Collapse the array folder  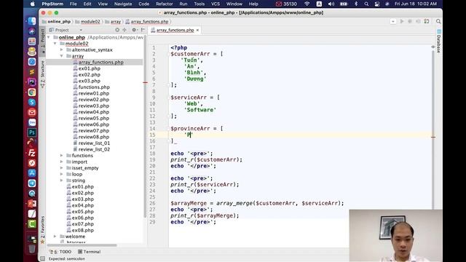click(x=61, y=56)
